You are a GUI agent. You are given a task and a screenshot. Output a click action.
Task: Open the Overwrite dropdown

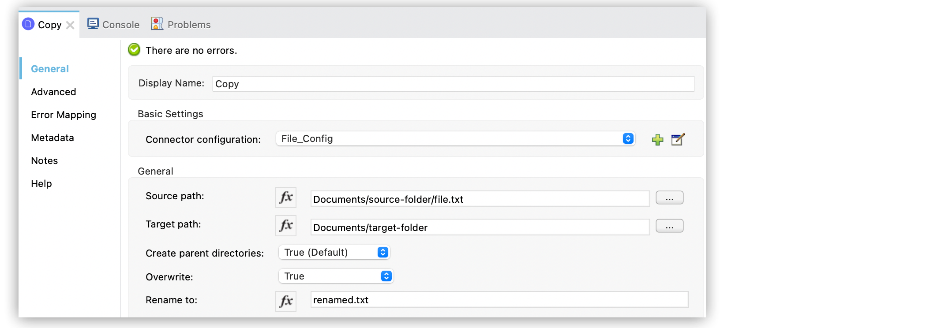[x=336, y=276]
